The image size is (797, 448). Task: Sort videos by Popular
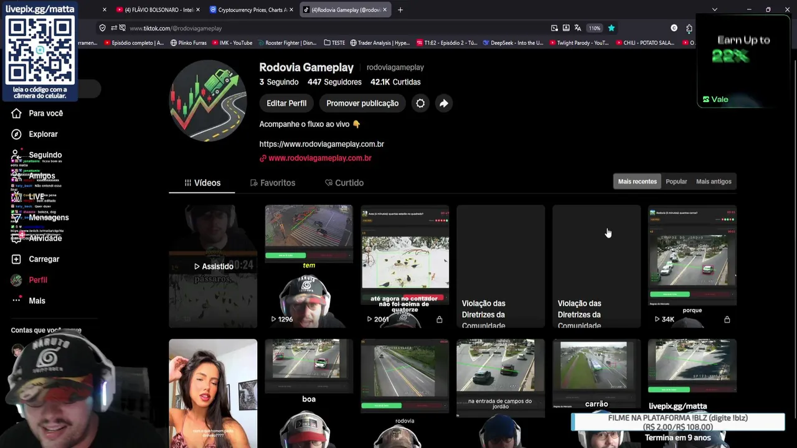coord(676,182)
